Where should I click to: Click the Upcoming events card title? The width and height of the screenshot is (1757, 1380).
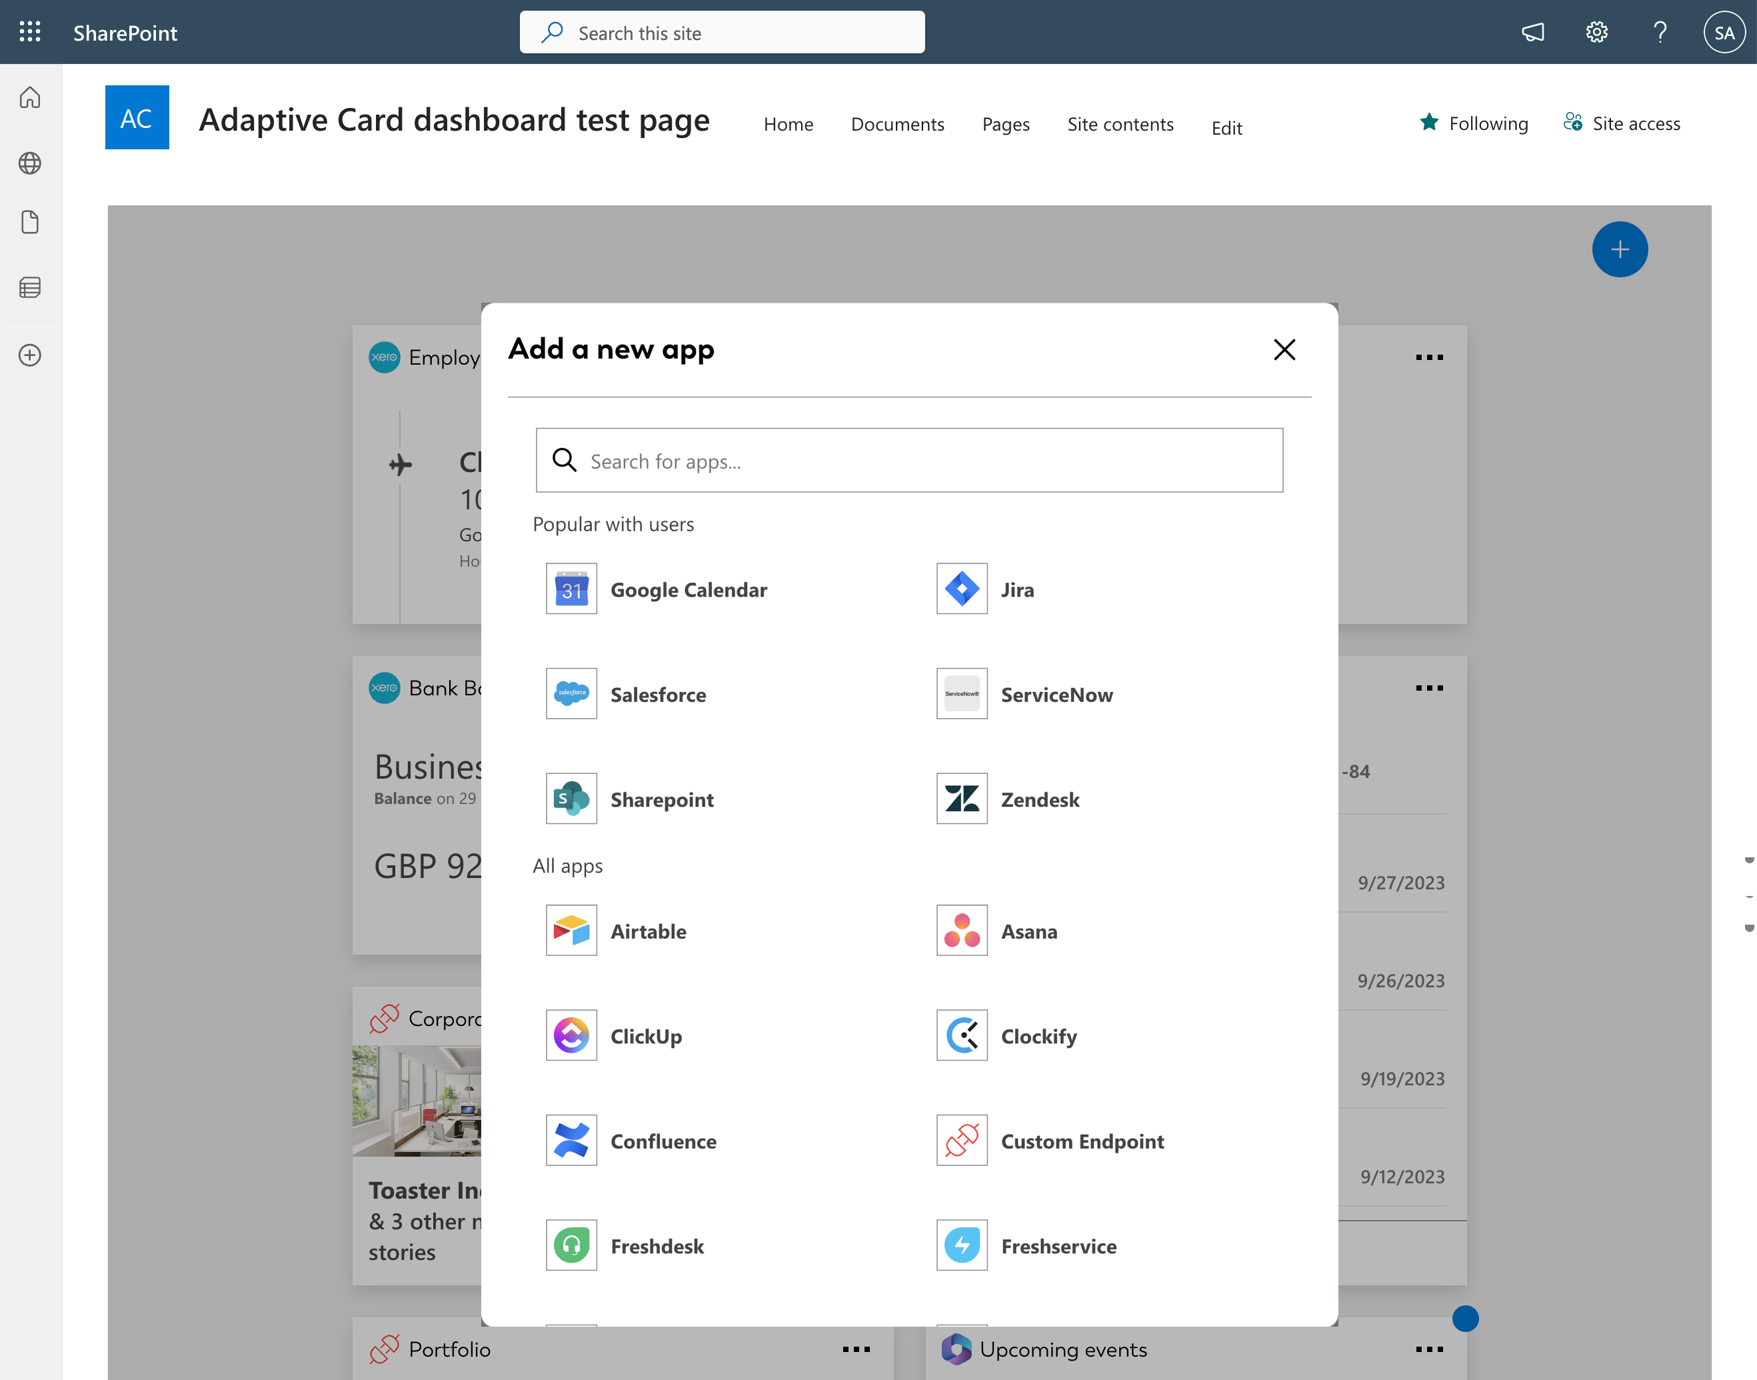coord(1063,1349)
